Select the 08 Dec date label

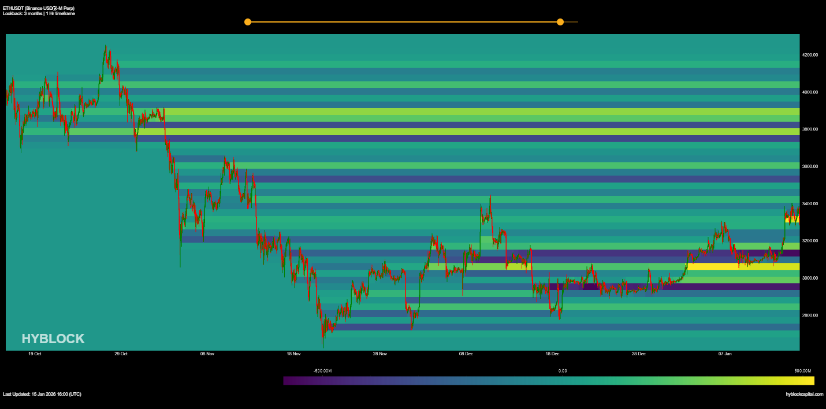[466, 354]
